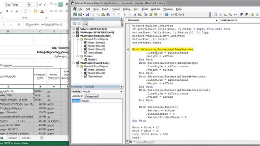The width and height of the screenshot is (260, 146).
Task: Expand Solver (SOLVER.XLAM) project node
Action: (74, 29)
